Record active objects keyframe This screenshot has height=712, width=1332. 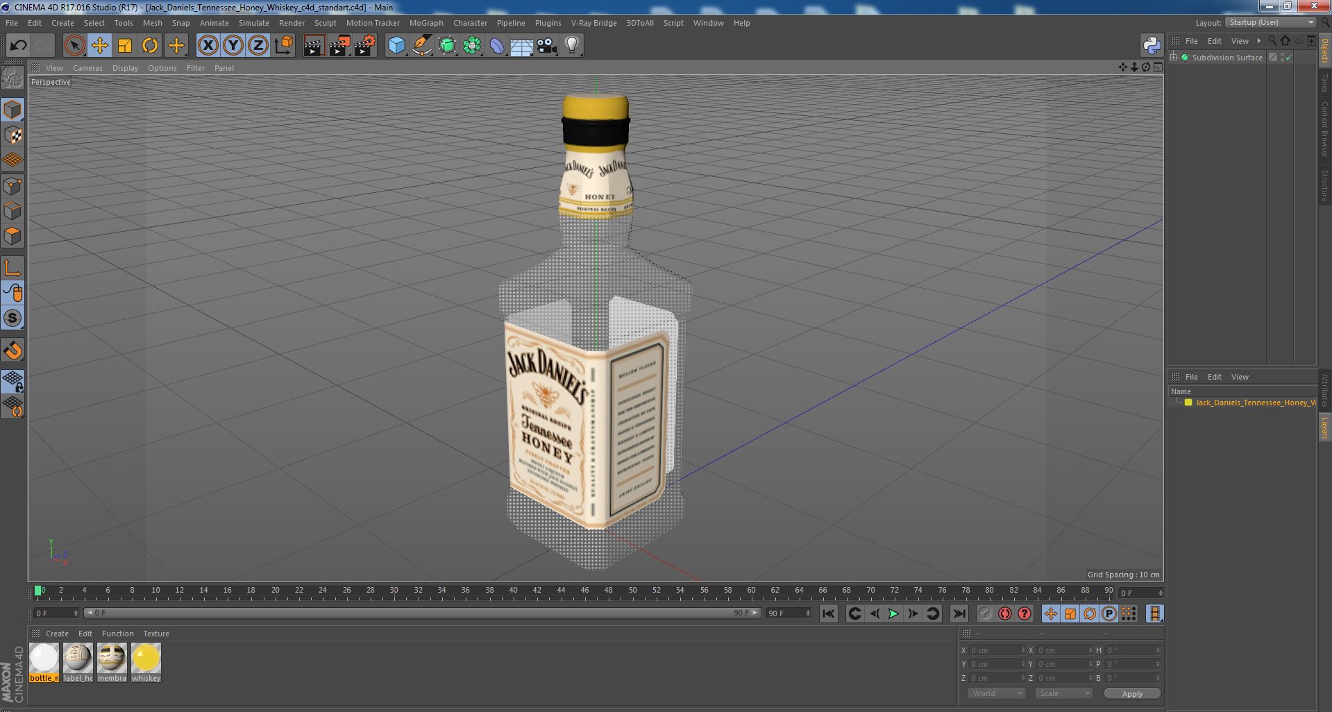click(x=985, y=613)
